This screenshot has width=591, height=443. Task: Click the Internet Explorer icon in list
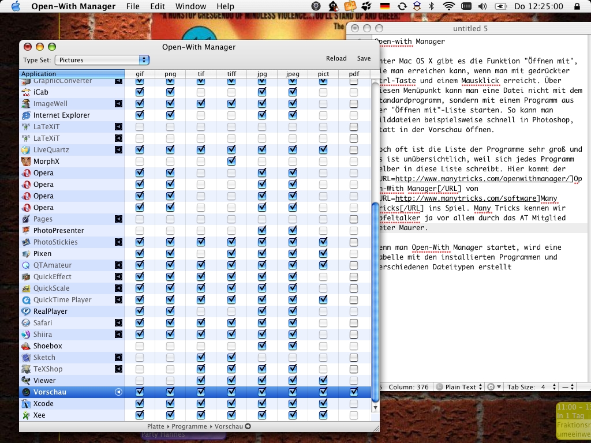tap(26, 115)
